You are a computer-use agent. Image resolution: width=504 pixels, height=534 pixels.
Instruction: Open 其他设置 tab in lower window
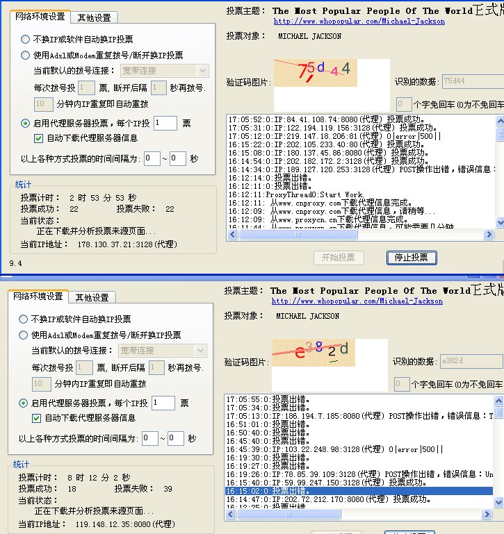click(92, 297)
